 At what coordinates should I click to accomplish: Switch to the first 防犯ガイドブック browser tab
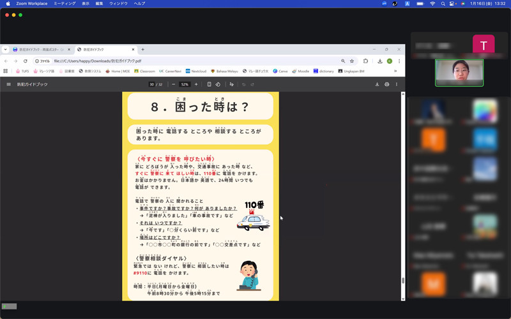coord(40,49)
